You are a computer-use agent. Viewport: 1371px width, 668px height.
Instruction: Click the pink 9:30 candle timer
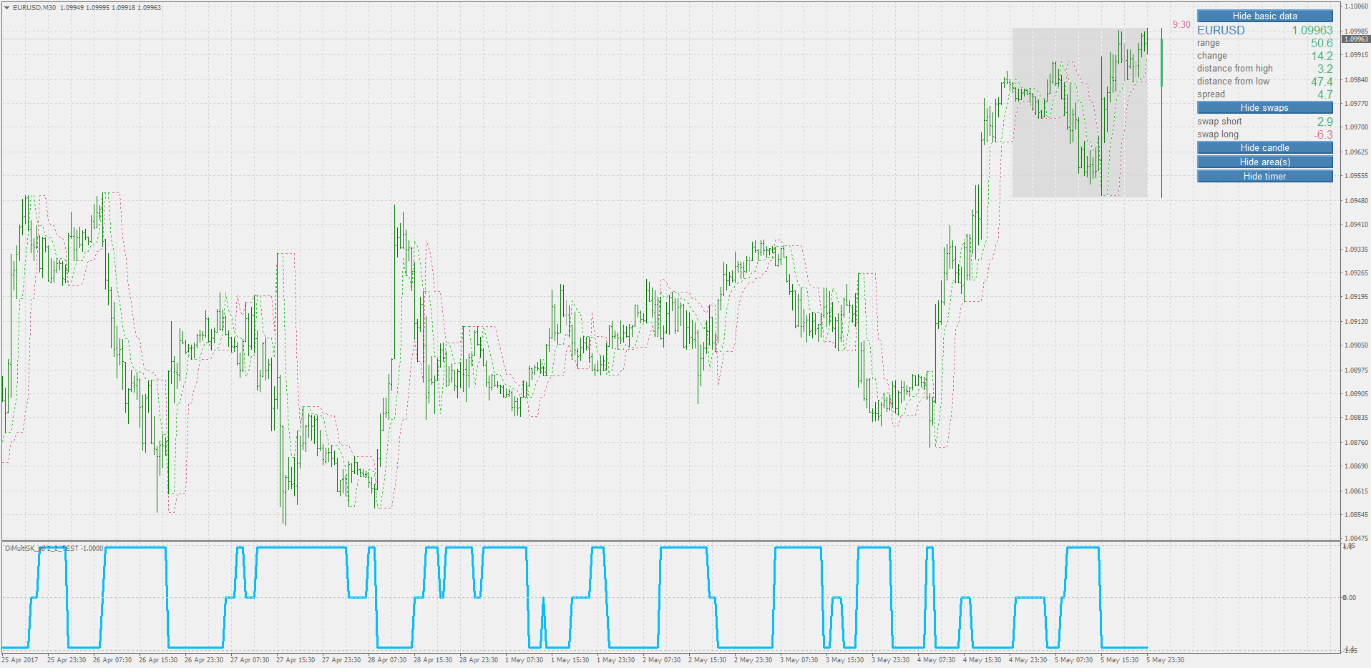click(1181, 24)
